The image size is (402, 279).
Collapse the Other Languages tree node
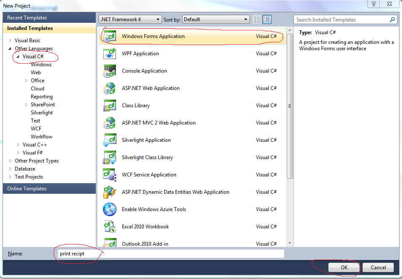tap(10, 49)
